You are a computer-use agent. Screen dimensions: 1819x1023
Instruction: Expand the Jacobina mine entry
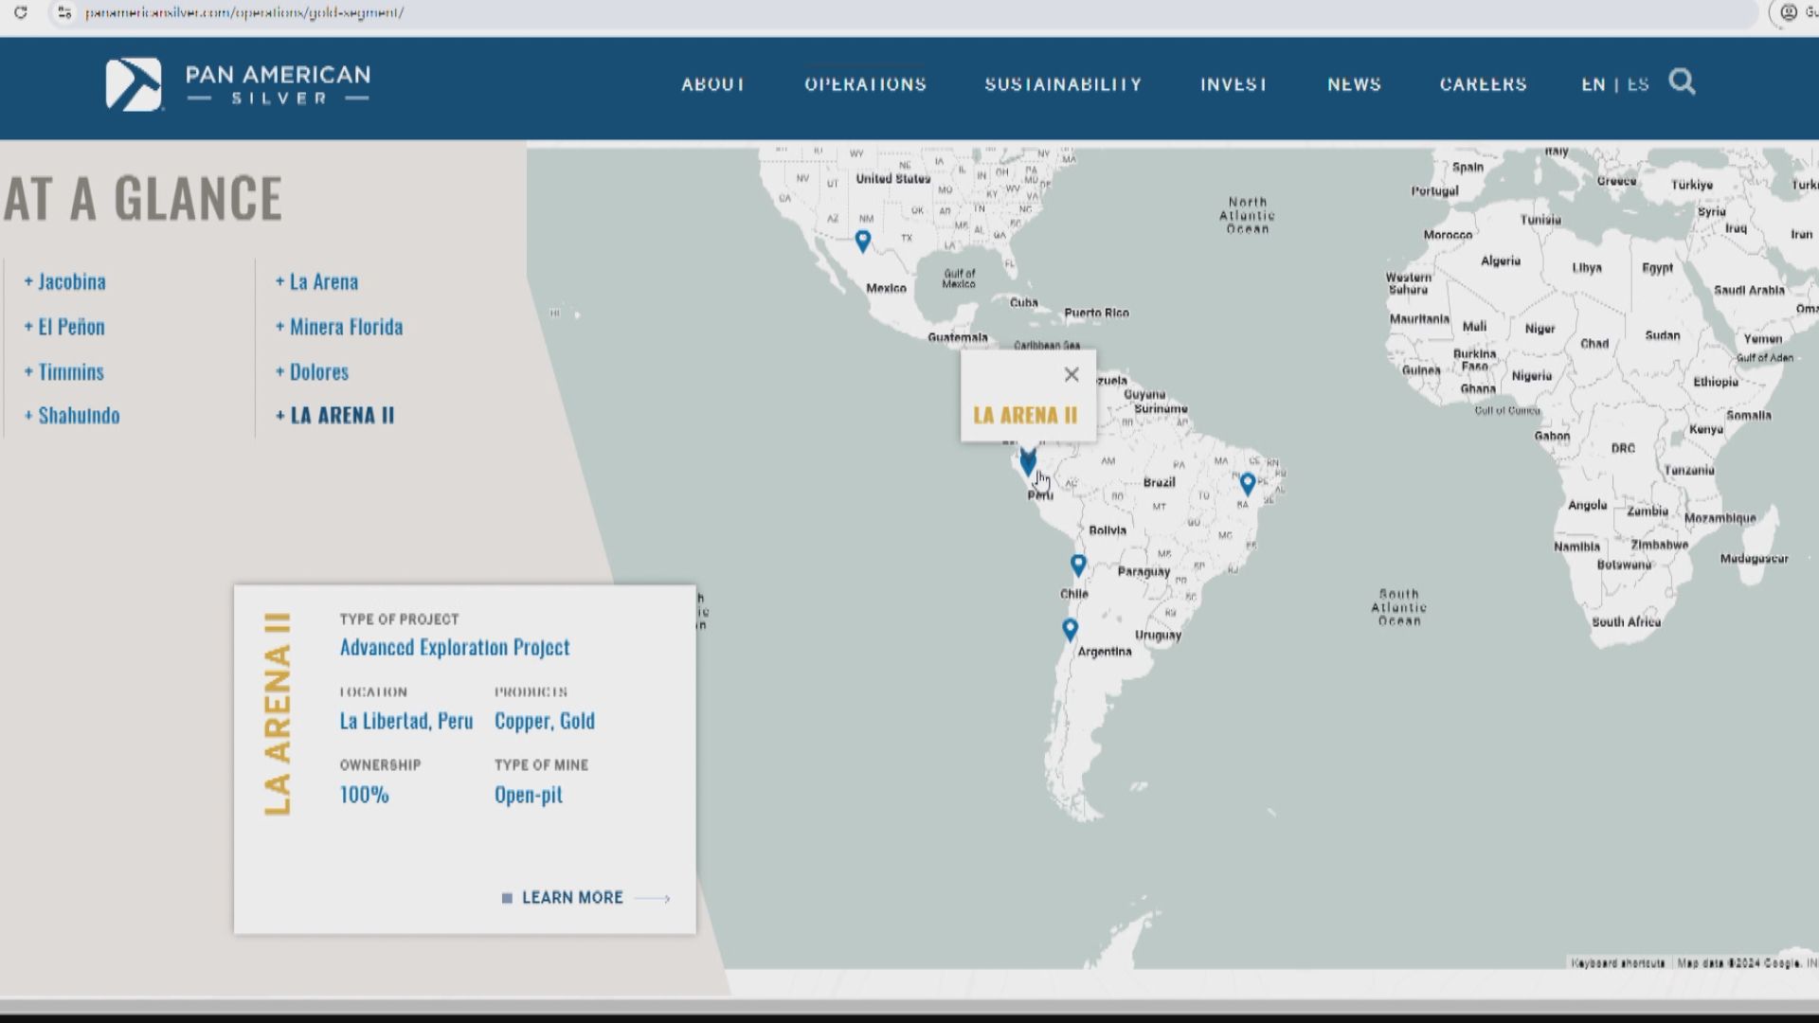pyautogui.click(x=64, y=281)
